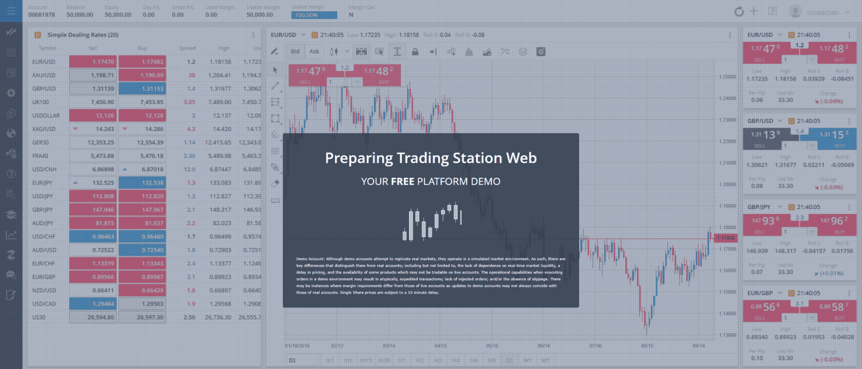The image size is (862, 369).
Task: Click BUY 1.17482 on chart tile
Action: [382, 74]
